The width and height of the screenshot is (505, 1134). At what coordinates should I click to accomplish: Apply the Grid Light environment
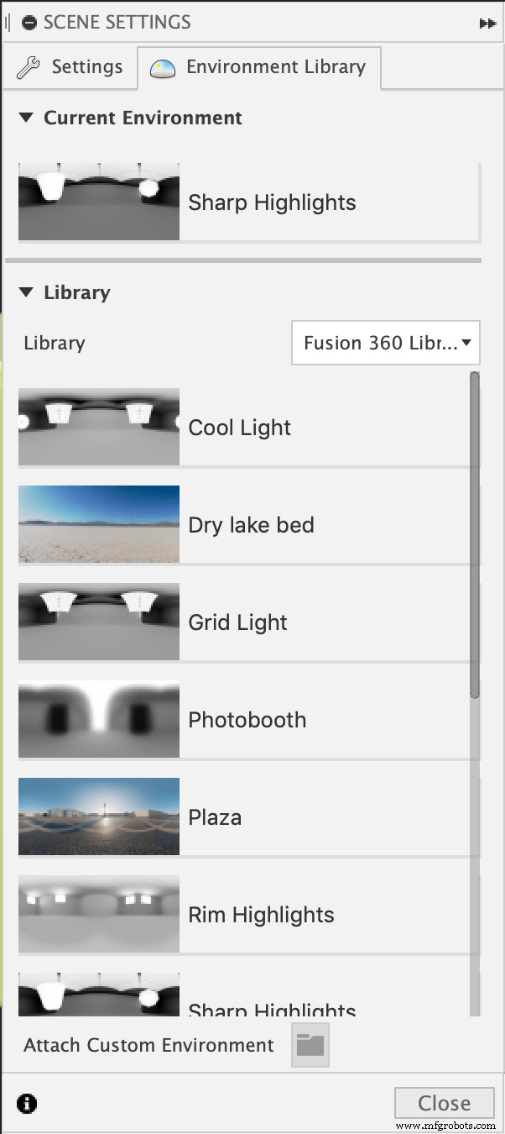98,622
